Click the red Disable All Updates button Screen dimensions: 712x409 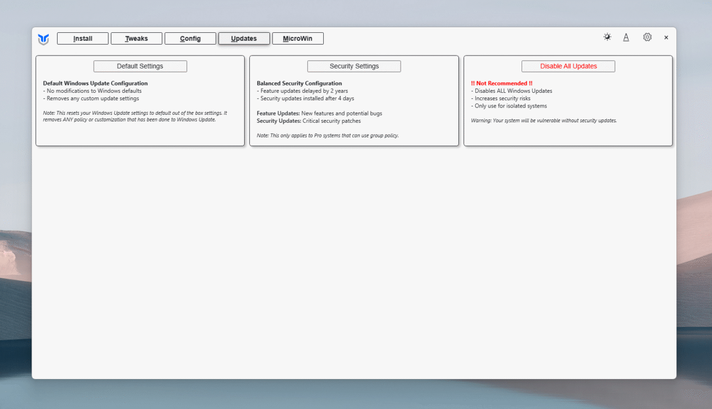(568, 66)
